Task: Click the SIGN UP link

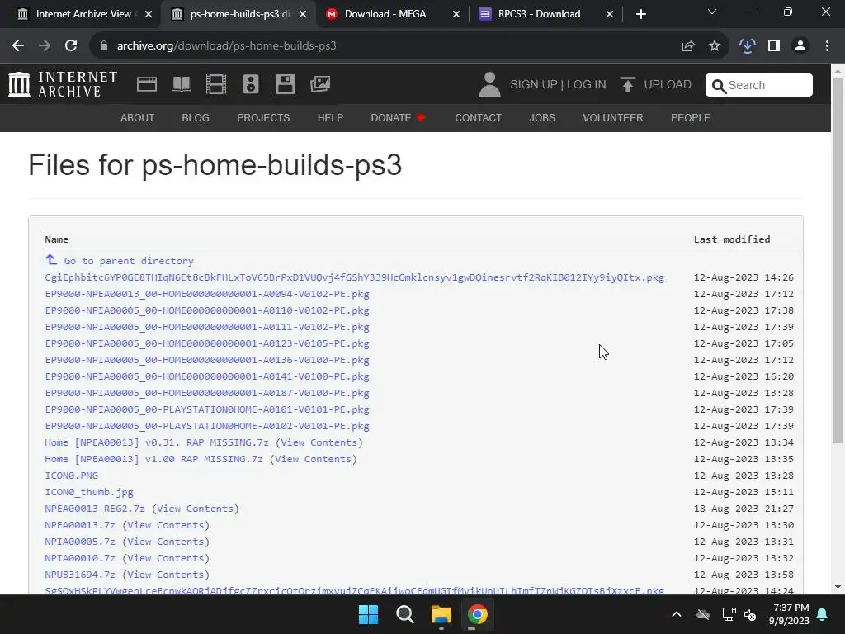Action: (534, 85)
